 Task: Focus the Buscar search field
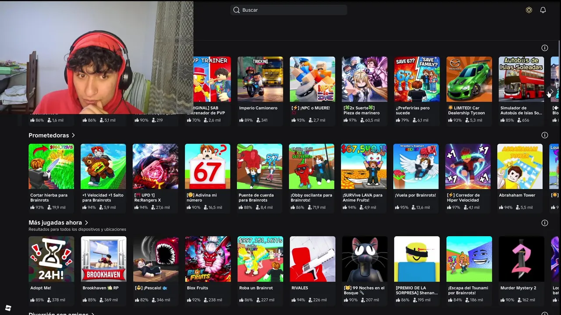pos(289,10)
